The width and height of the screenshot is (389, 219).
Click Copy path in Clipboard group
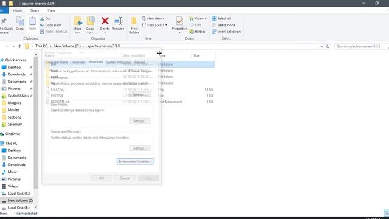pos(50,25)
